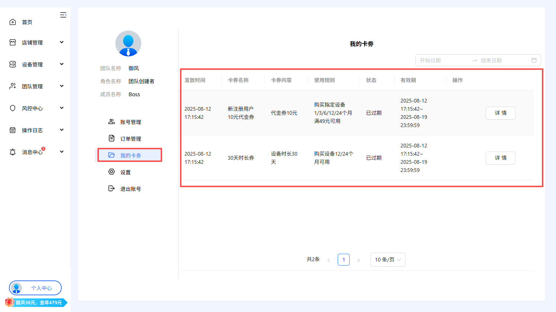Click the 设置 gear icon
Image resolution: width=556 pixels, height=312 pixels.
click(x=111, y=172)
